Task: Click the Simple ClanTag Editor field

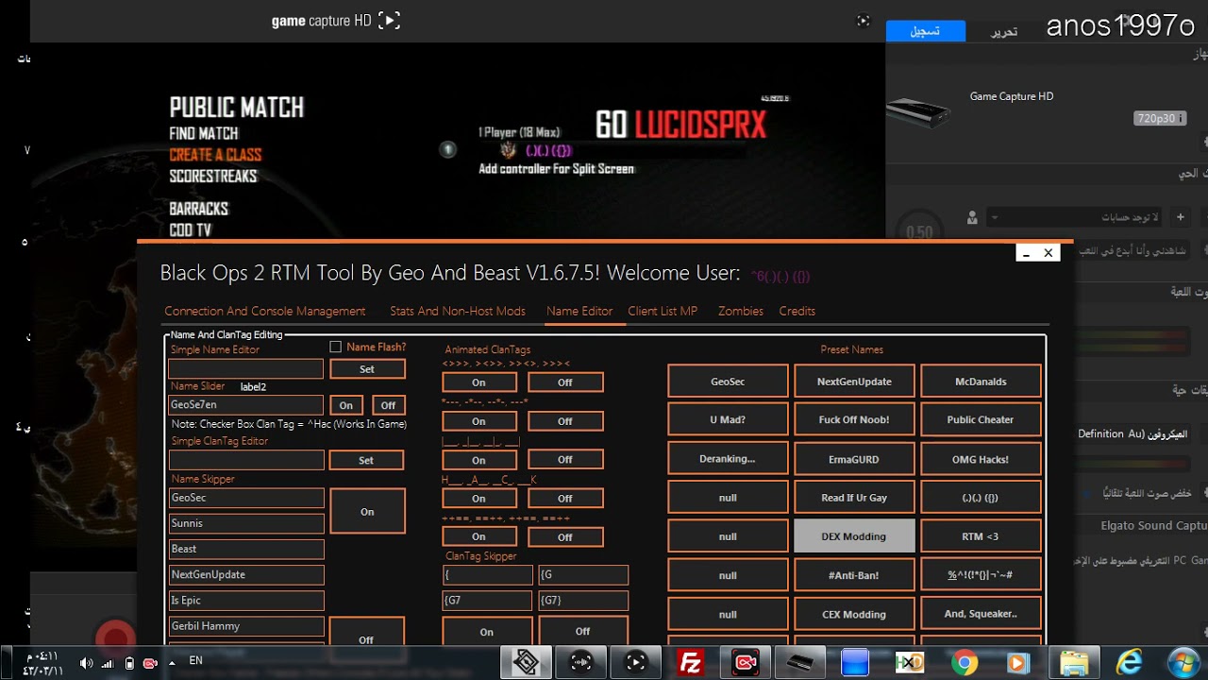Action: pos(246,459)
